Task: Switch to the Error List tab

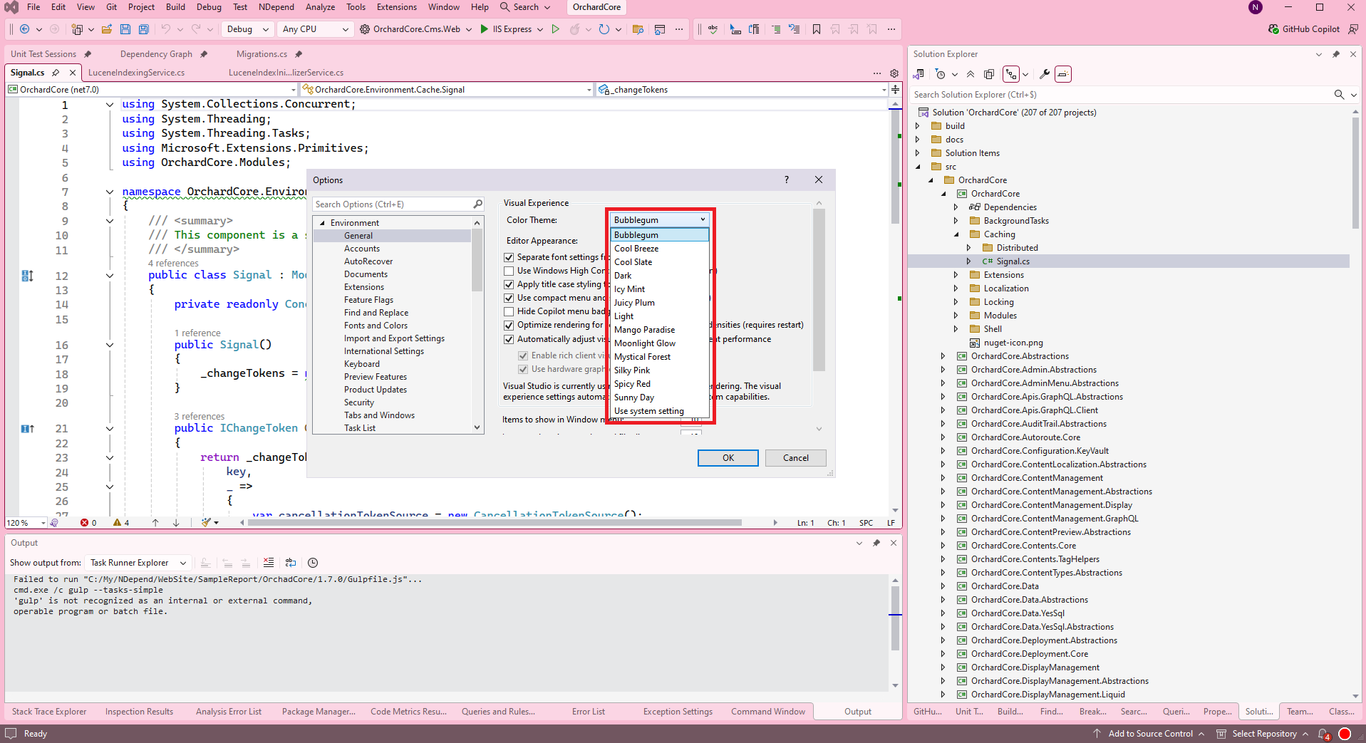Action: [588, 712]
